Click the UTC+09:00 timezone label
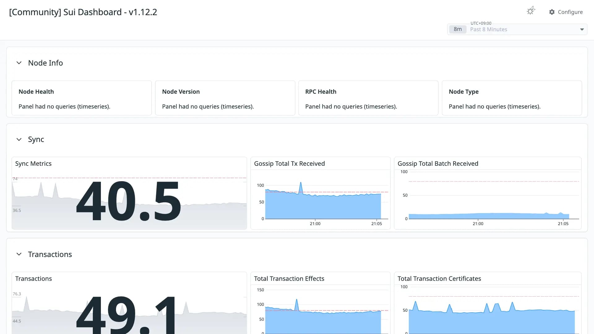This screenshot has width=594, height=334. [481, 23]
